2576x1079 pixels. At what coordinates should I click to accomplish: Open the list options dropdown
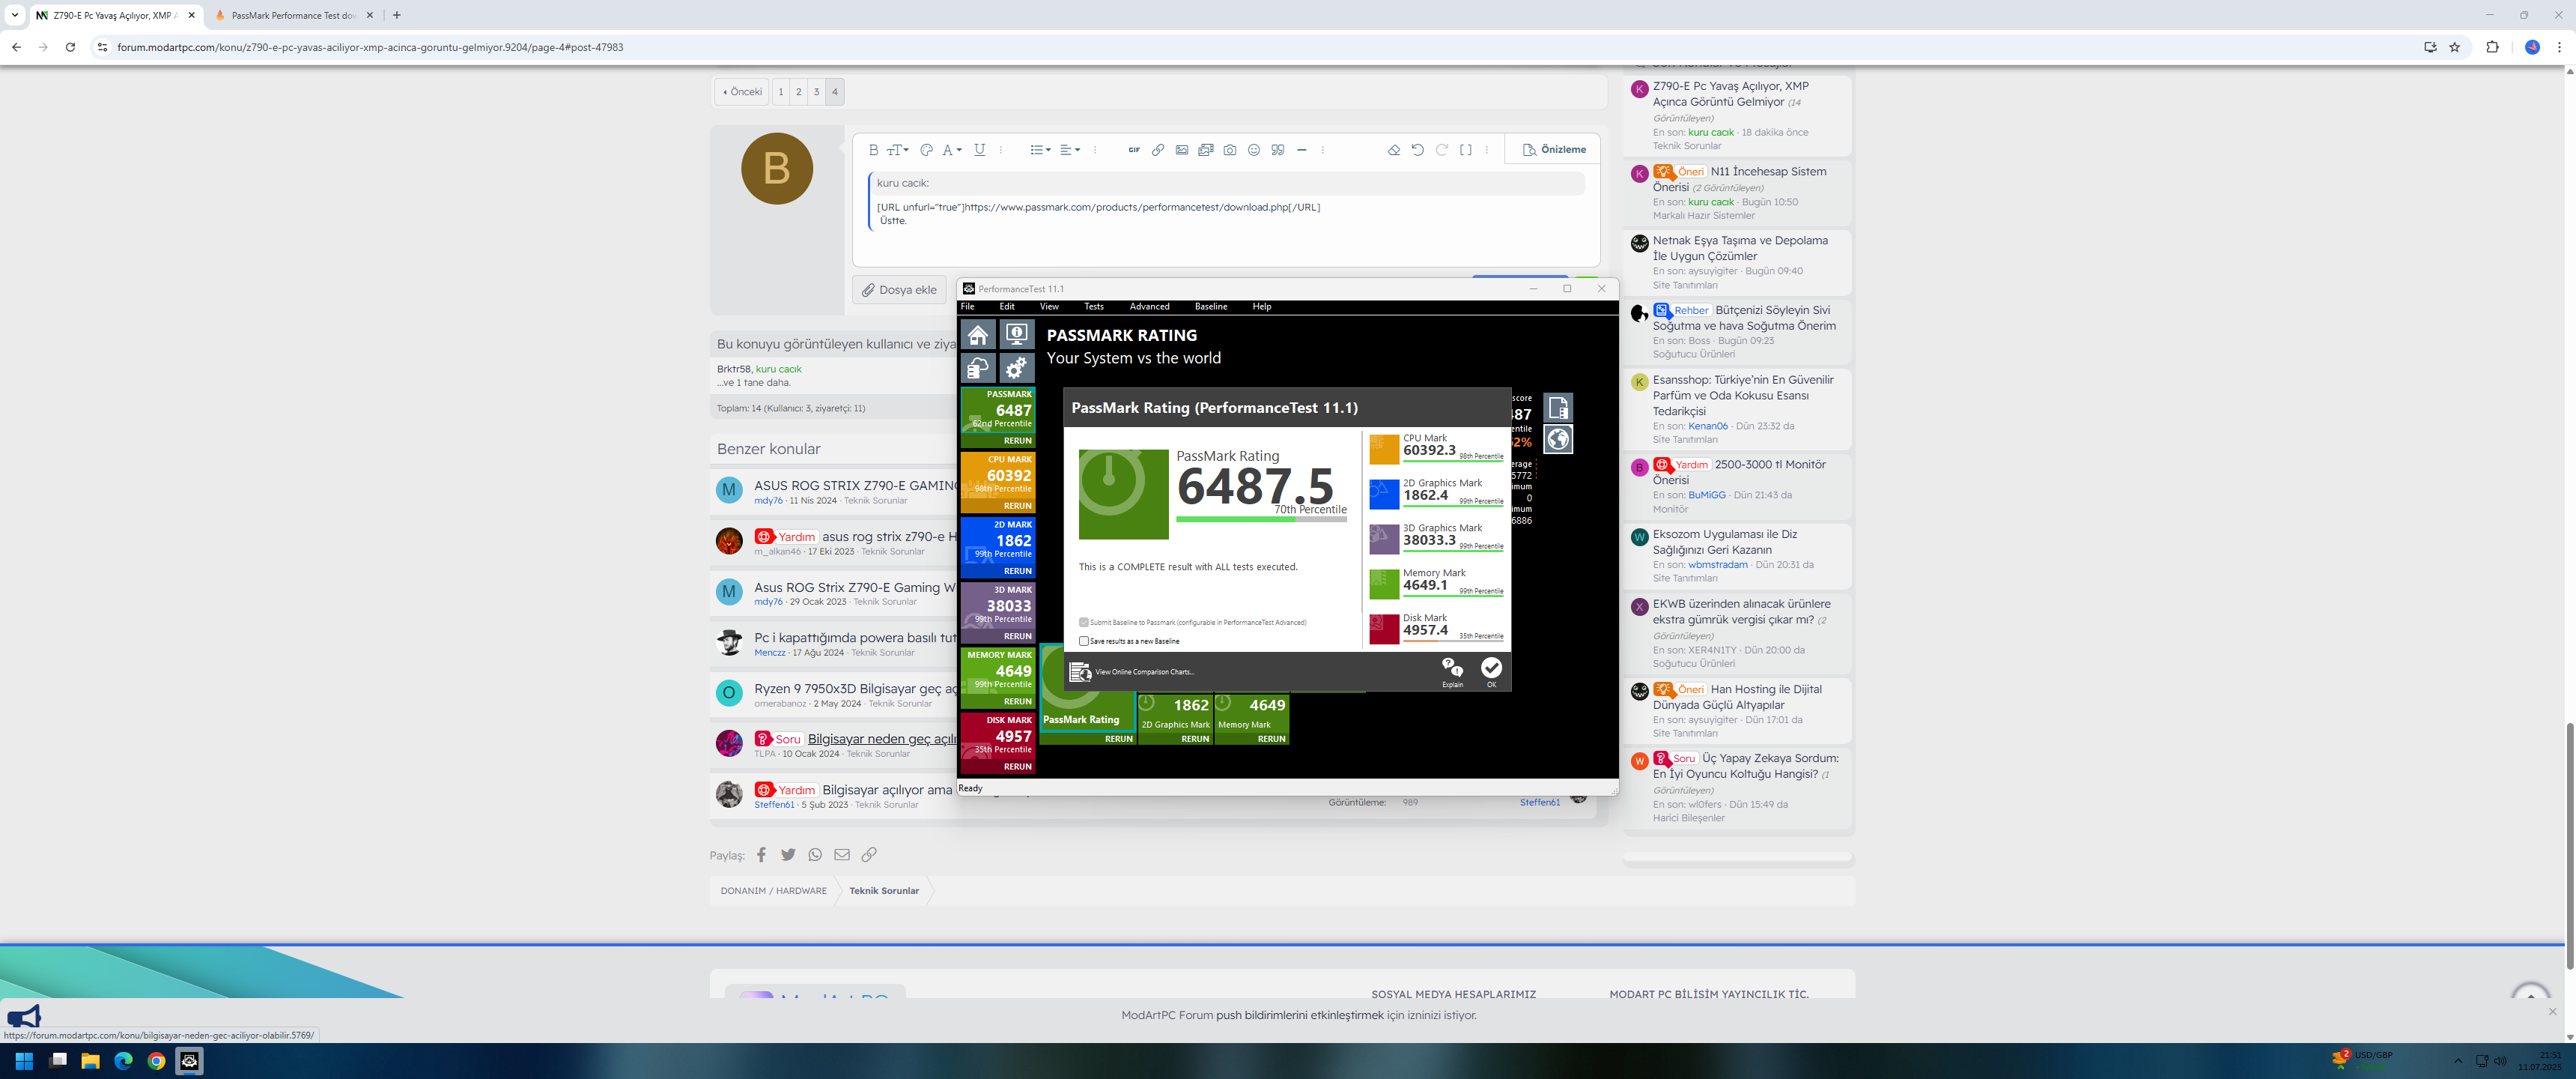tap(1040, 150)
